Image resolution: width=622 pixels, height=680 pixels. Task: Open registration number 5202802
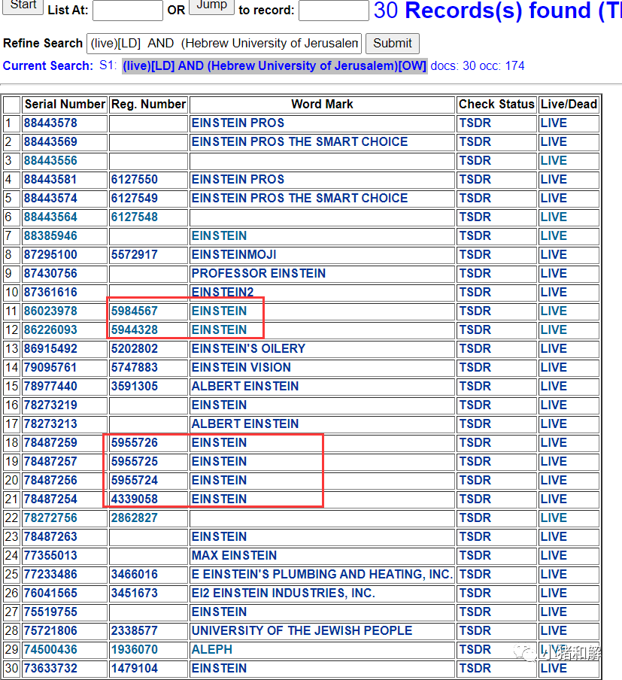pos(135,349)
